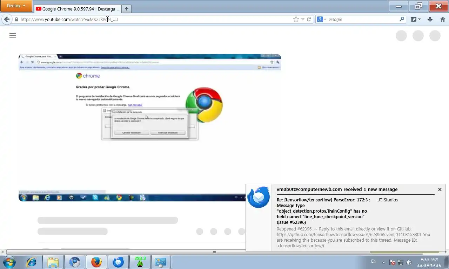The width and height of the screenshot is (449, 269).
Task: Restore down the Firefox window
Action: (418, 6)
